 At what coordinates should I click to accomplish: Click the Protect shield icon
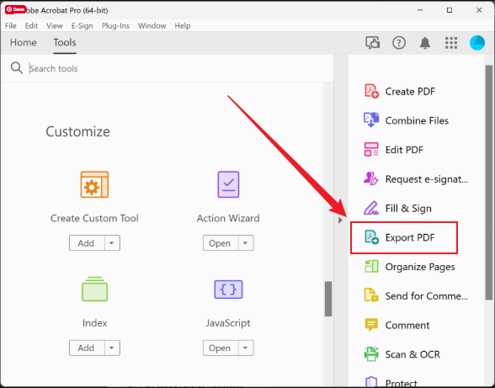click(x=371, y=382)
